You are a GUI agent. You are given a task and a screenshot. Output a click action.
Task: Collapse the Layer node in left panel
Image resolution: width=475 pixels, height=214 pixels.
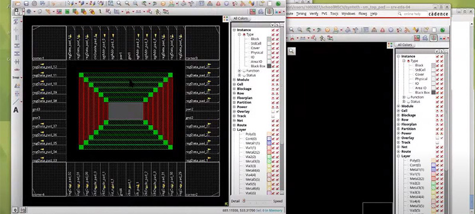pos(234,130)
